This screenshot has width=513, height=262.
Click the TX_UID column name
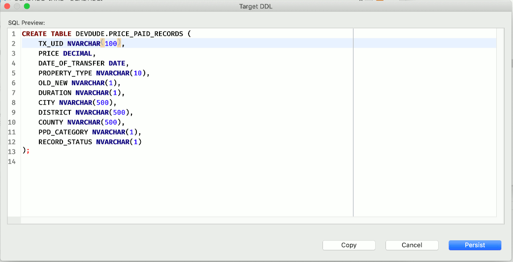coord(51,44)
